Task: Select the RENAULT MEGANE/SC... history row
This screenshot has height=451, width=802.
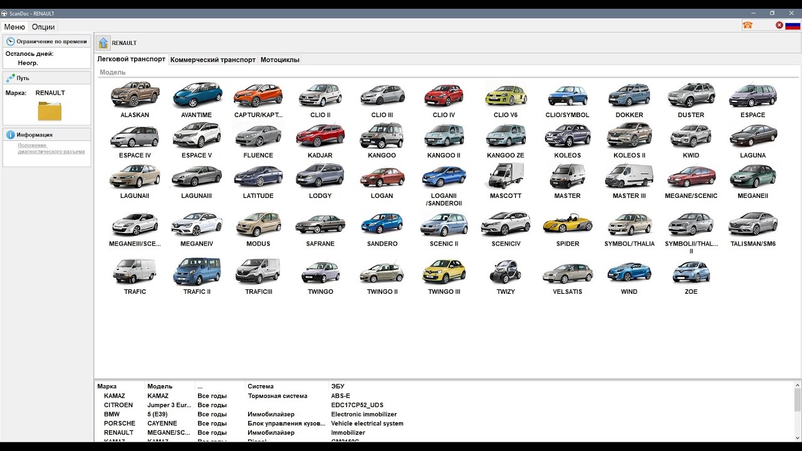Action: [445, 432]
